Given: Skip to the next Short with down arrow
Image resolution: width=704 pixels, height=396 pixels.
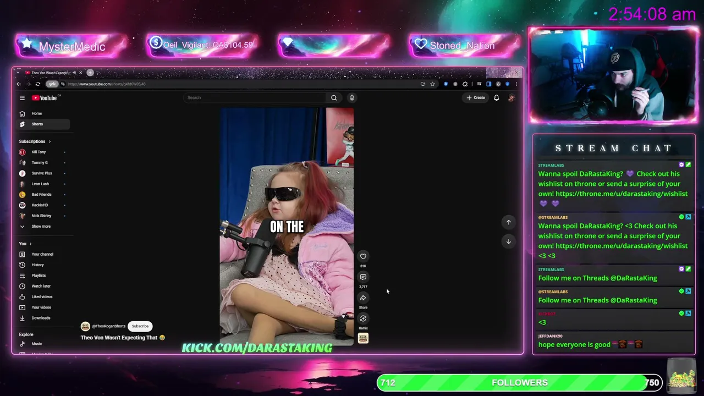Looking at the screenshot, I should click(x=509, y=241).
